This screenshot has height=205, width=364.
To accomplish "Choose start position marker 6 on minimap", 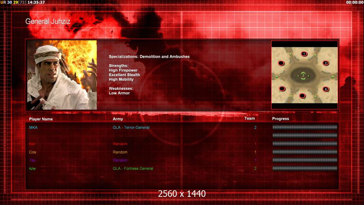I will coord(326,89).
